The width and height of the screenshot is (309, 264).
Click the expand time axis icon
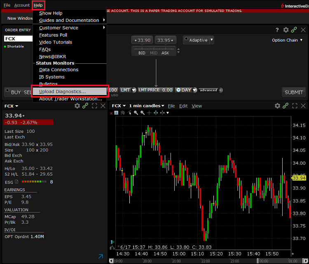coord(156,113)
